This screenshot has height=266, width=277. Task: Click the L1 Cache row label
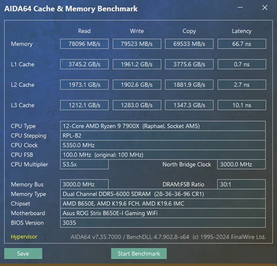(x=23, y=64)
